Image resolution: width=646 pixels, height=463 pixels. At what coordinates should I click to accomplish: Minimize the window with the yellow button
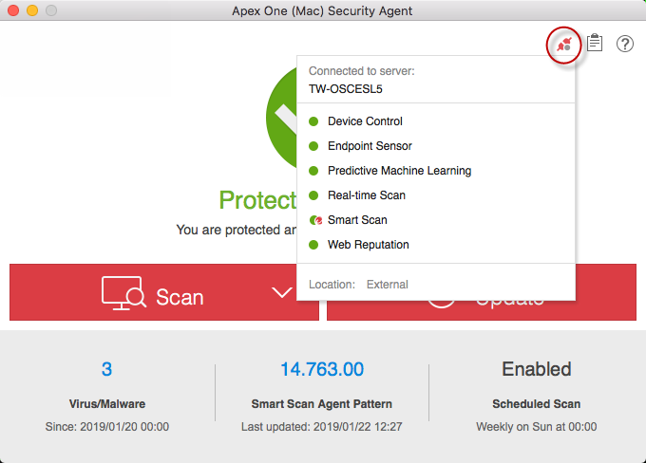[x=32, y=10]
